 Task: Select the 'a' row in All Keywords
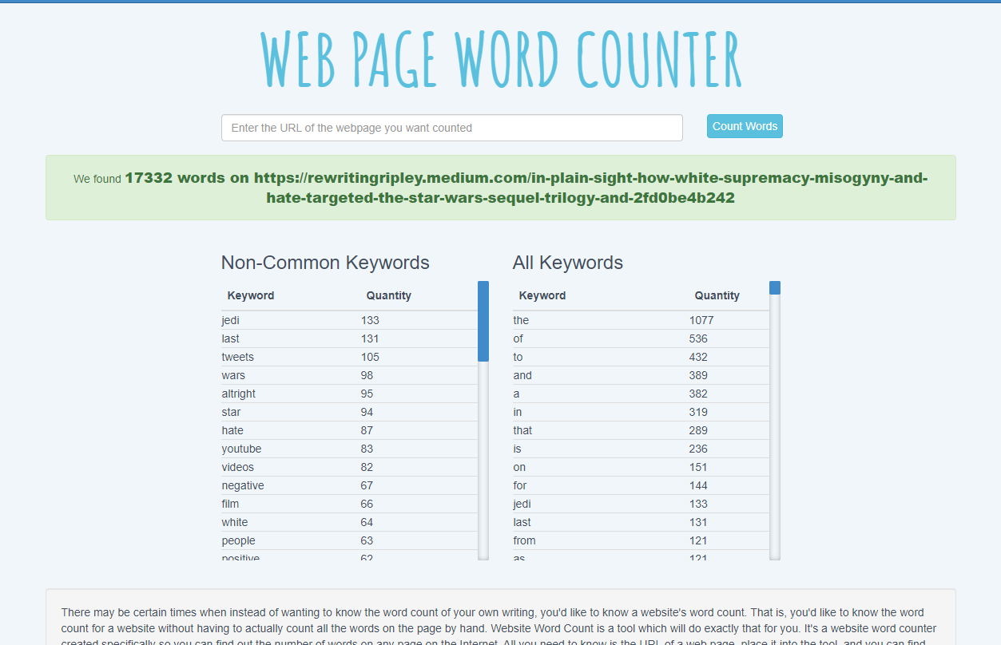pyautogui.click(x=641, y=394)
